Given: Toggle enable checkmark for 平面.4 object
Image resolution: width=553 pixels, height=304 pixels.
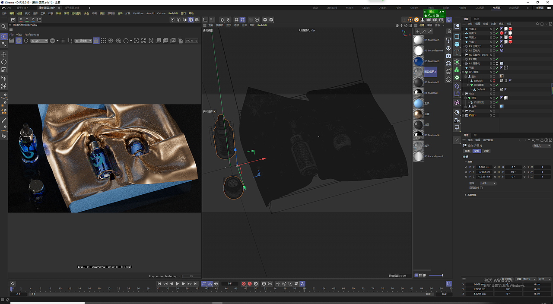Looking at the screenshot, I should (497, 29).
